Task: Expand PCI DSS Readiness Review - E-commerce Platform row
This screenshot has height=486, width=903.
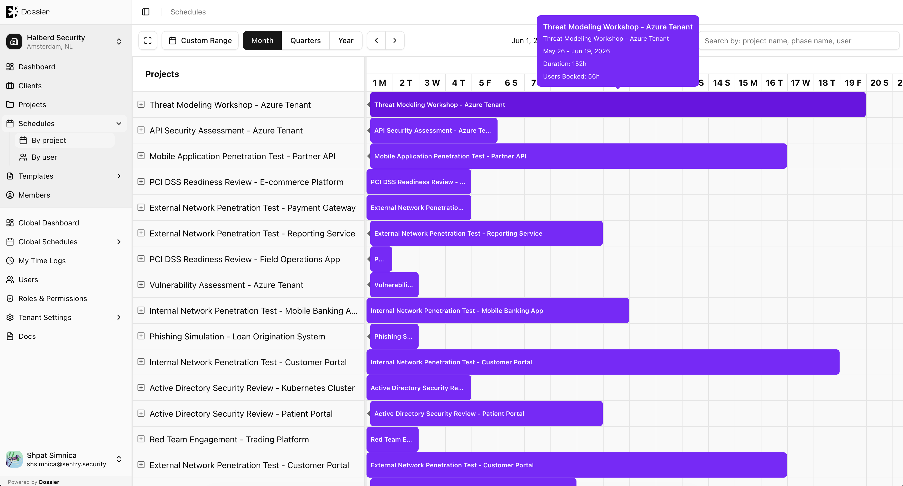Action: [x=141, y=182]
